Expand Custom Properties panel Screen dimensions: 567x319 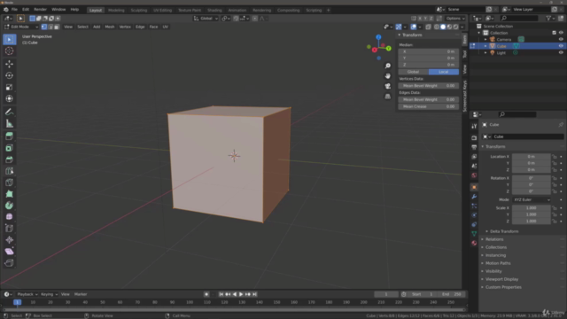point(503,287)
